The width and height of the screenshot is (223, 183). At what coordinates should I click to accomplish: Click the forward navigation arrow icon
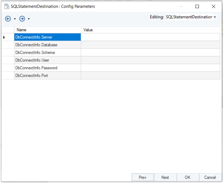(22, 19)
